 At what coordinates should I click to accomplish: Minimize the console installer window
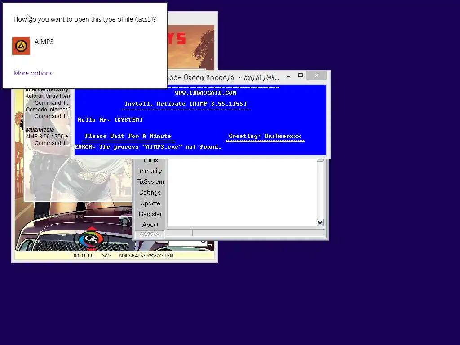coord(288,75)
